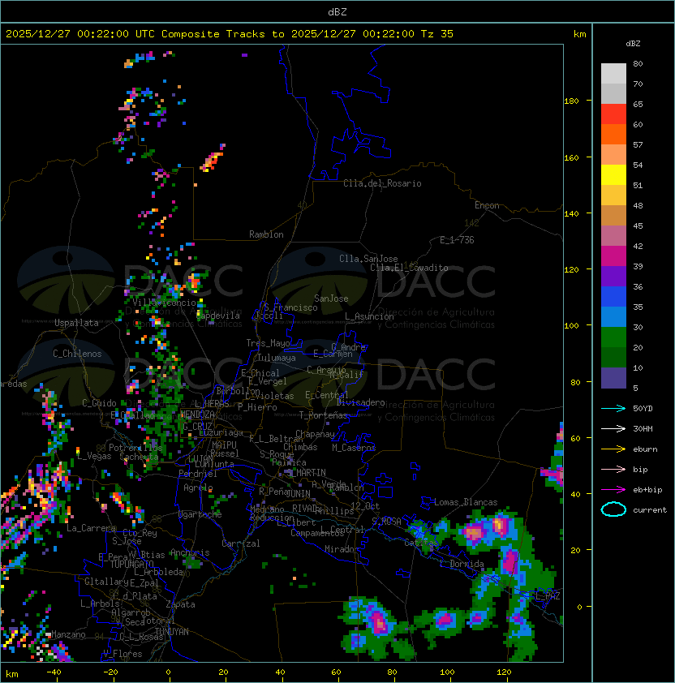The image size is (675, 683).
Task: Pick the bright green 20-30 dBZ swatch
Action: click(613, 337)
